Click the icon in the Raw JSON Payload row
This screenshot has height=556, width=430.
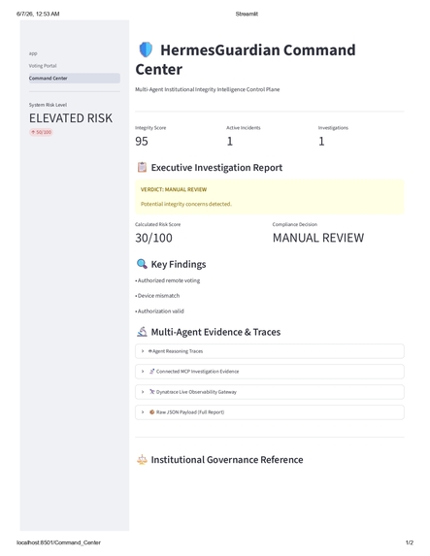151,412
